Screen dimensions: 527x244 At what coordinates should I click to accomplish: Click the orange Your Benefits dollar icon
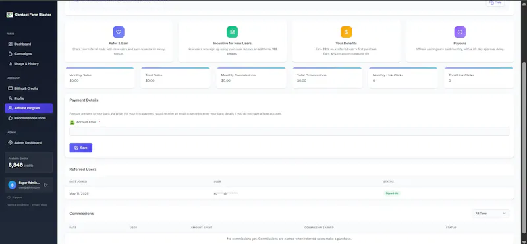pos(346,32)
